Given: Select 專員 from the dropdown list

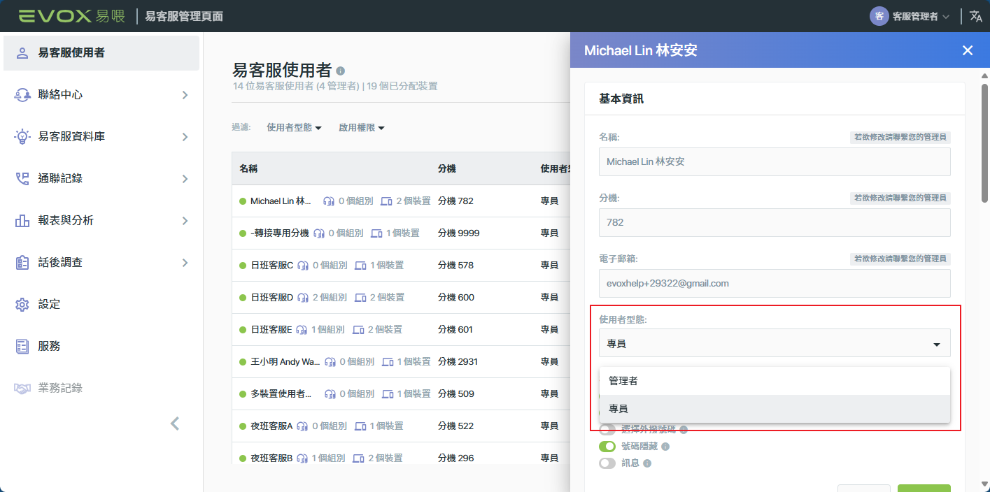Looking at the screenshot, I should (775, 409).
